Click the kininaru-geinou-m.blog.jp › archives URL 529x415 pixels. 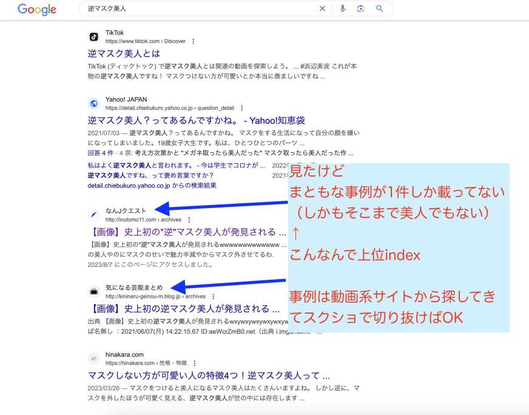(x=155, y=296)
